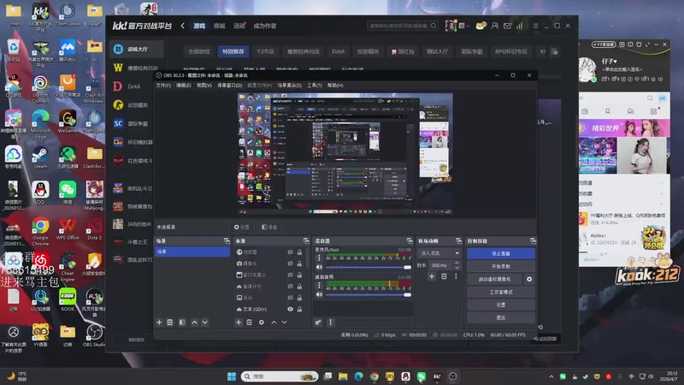Viewport: 684px width, 385px height.
Task: Adjust the desktop audio volume slider
Action: (369, 294)
